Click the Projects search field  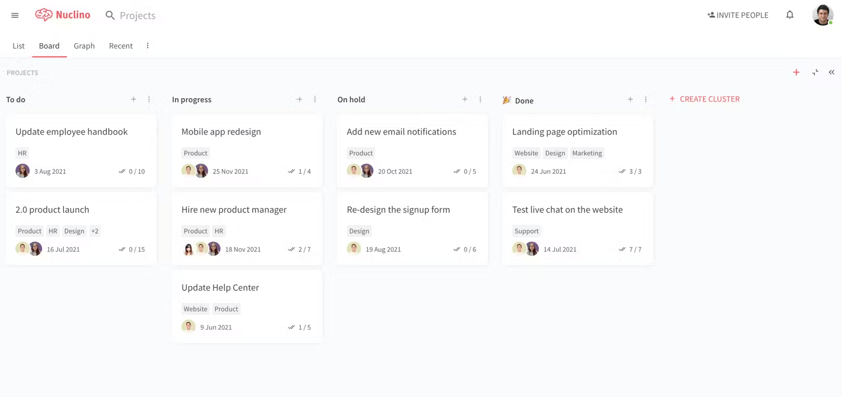click(x=137, y=15)
